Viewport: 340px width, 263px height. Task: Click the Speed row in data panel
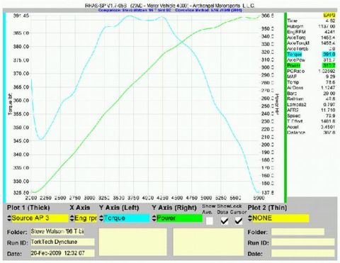coord(311,116)
